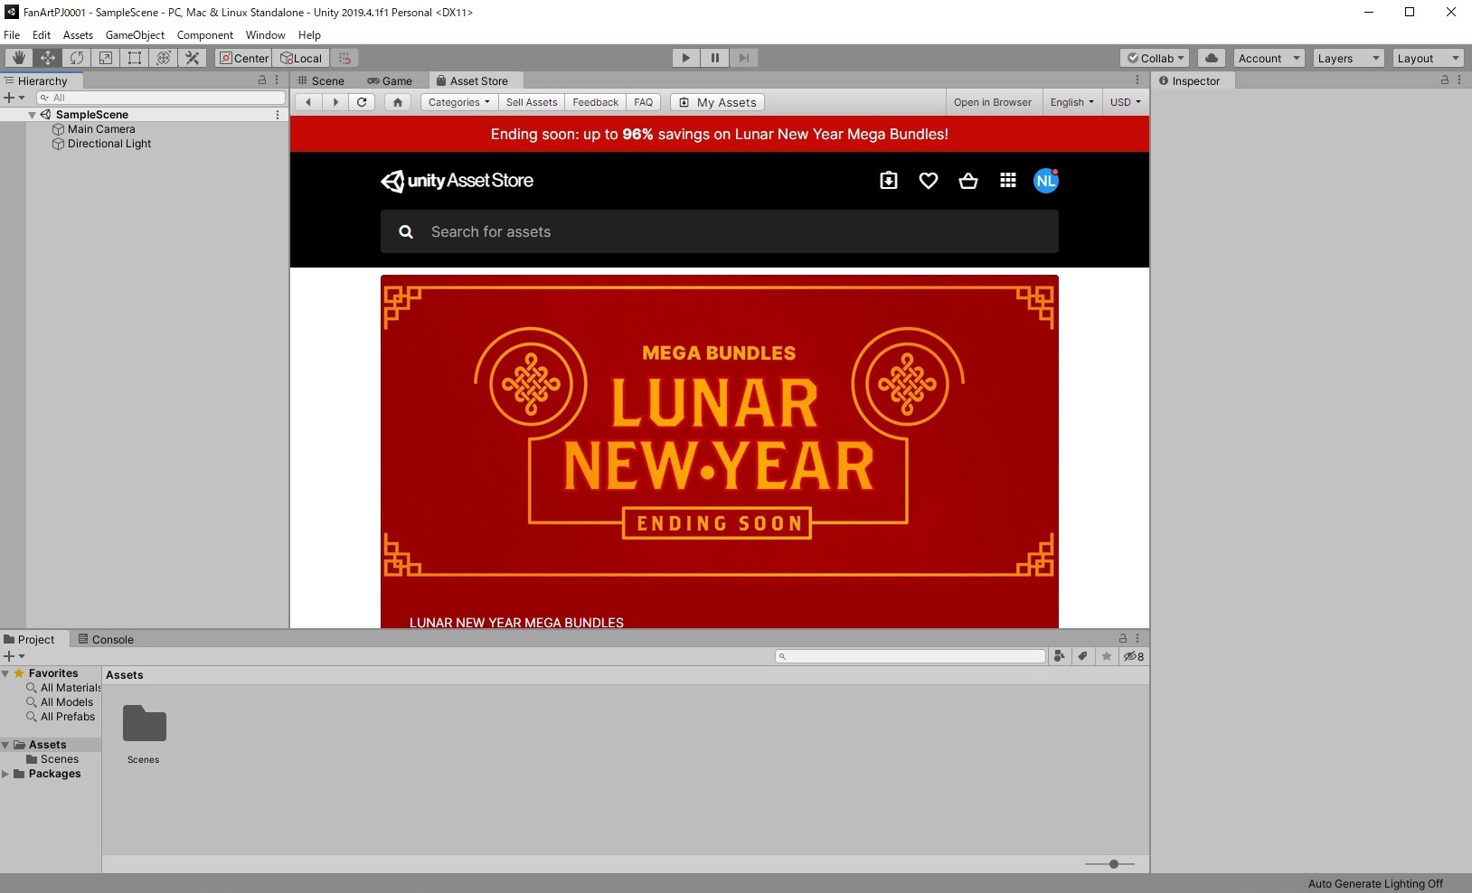The width and height of the screenshot is (1472, 893).
Task: Open the Categories dropdown
Action: coord(459,102)
